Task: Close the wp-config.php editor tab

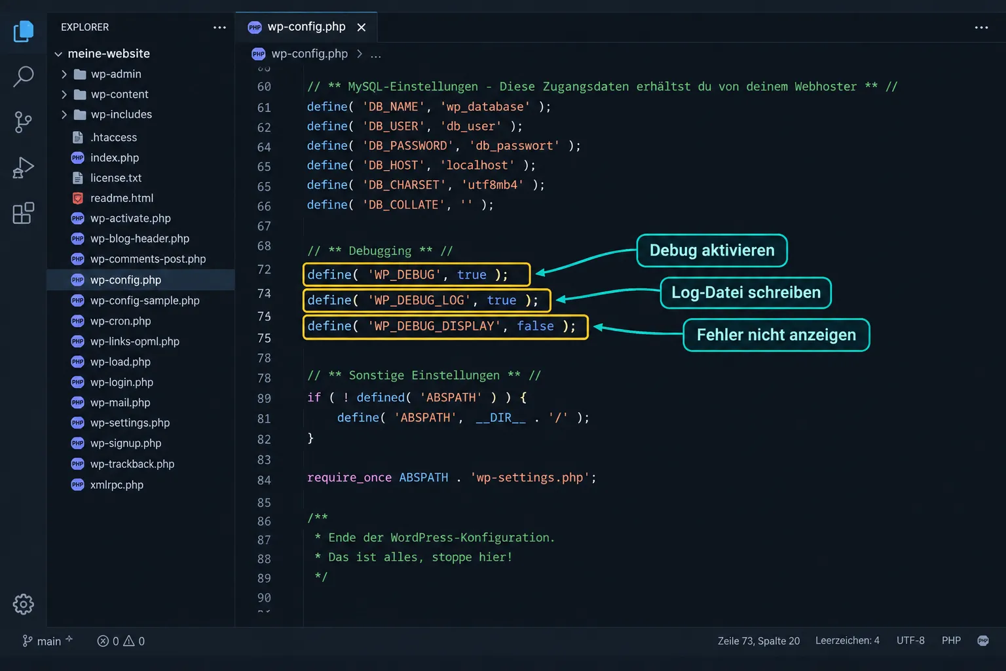Action: point(362,28)
